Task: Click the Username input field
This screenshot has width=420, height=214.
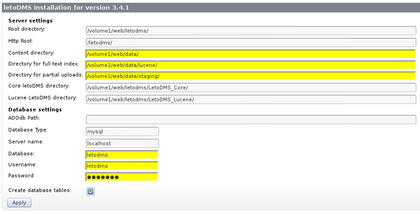Action: point(122,166)
